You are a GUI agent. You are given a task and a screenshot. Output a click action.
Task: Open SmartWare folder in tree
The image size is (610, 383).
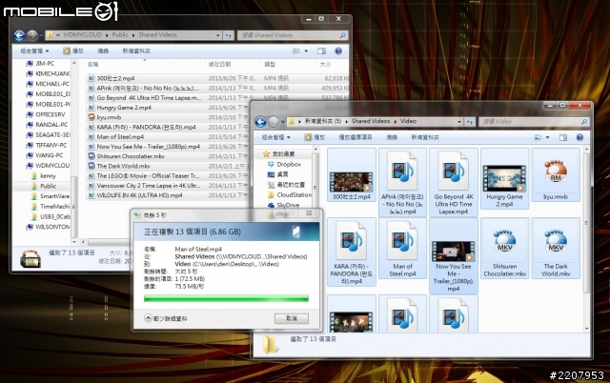(51, 196)
